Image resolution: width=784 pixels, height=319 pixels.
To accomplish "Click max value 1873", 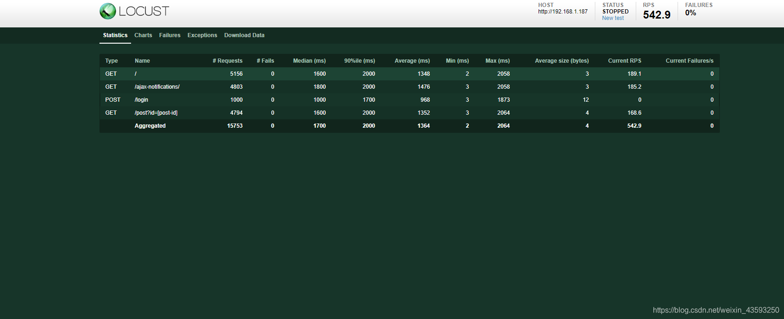I will click(504, 100).
